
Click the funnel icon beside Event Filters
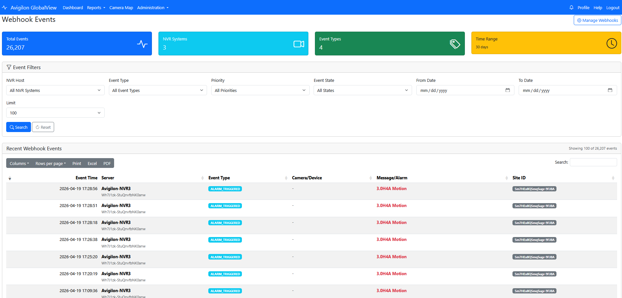coord(9,67)
